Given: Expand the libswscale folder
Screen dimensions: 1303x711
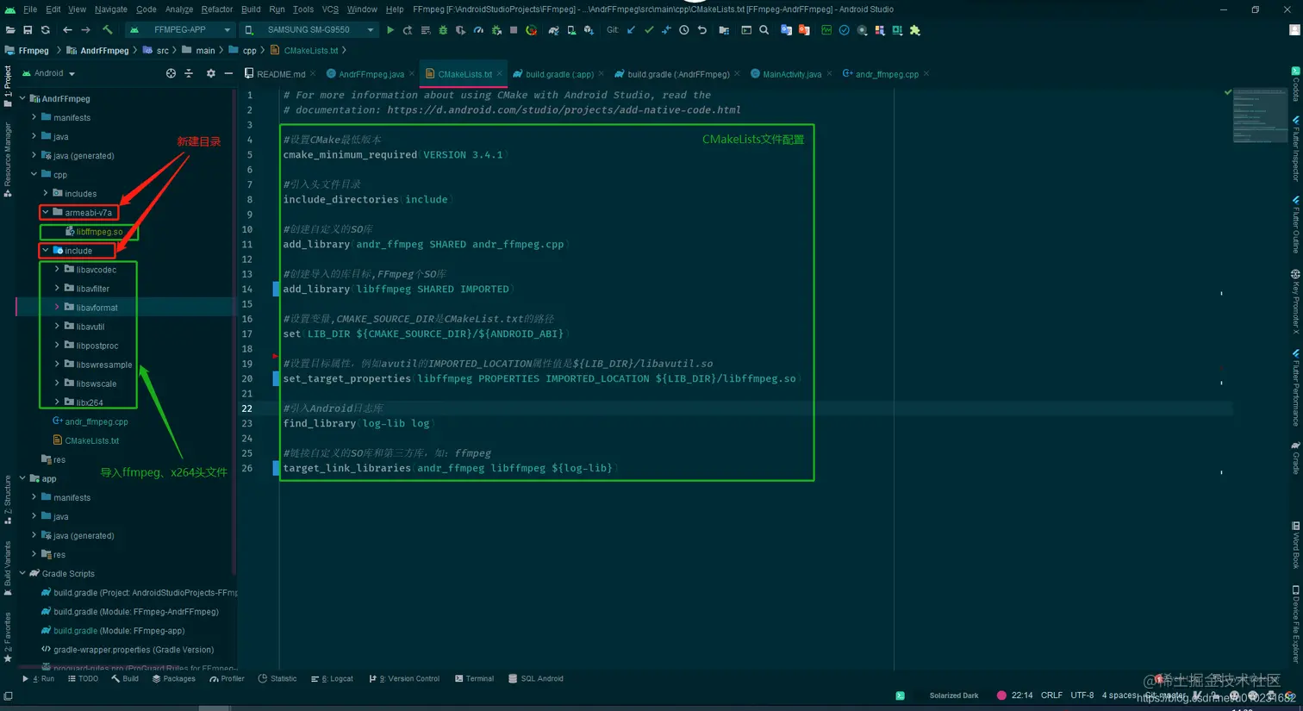Looking at the screenshot, I should click(x=57, y=384).
